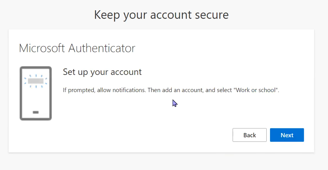Click the blue Next button
The width and height of the screenshot is (328, 170).
287,135
